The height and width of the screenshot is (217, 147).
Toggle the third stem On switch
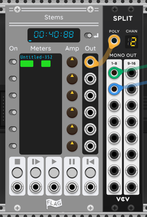[x=13, y=95]
